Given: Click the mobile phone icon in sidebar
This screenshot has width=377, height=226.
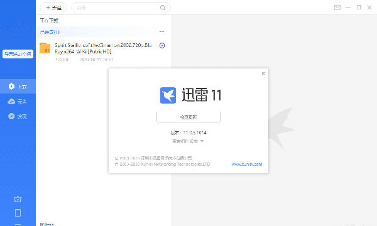Looking at the screenshot, I should (18, 213).
